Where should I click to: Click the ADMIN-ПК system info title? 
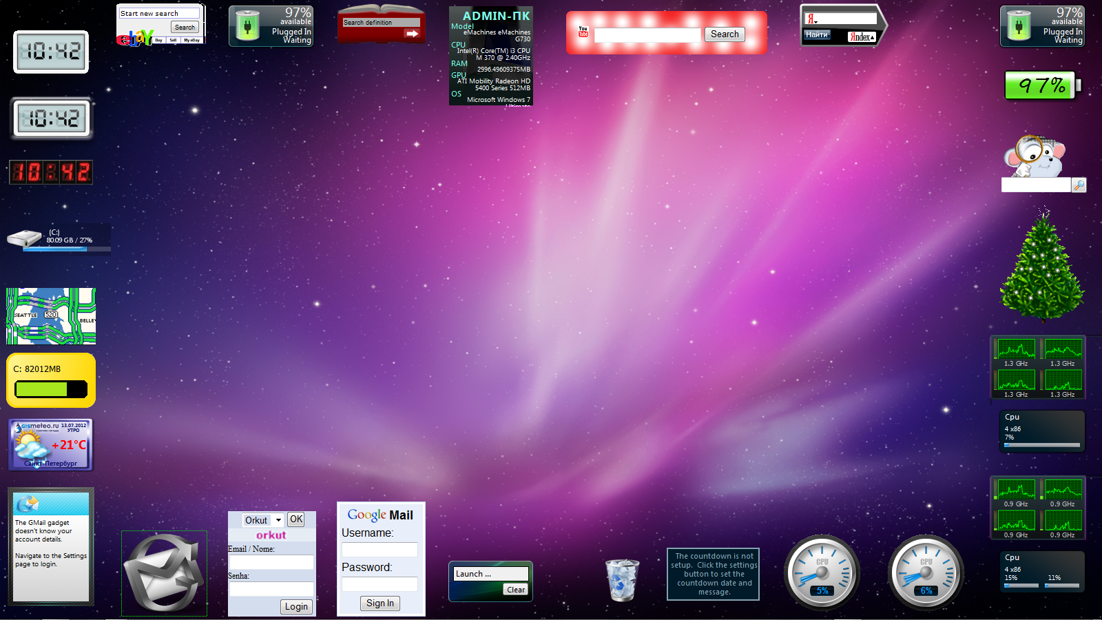pos(496,15)
